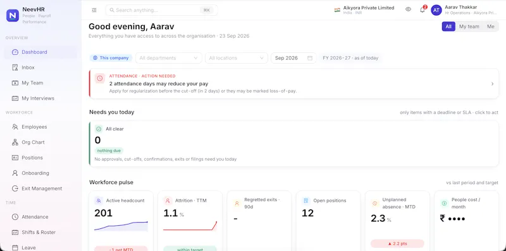The image size is (506, 251).
Task: Click the Active headcount value 201
Action: coord(103,213)
